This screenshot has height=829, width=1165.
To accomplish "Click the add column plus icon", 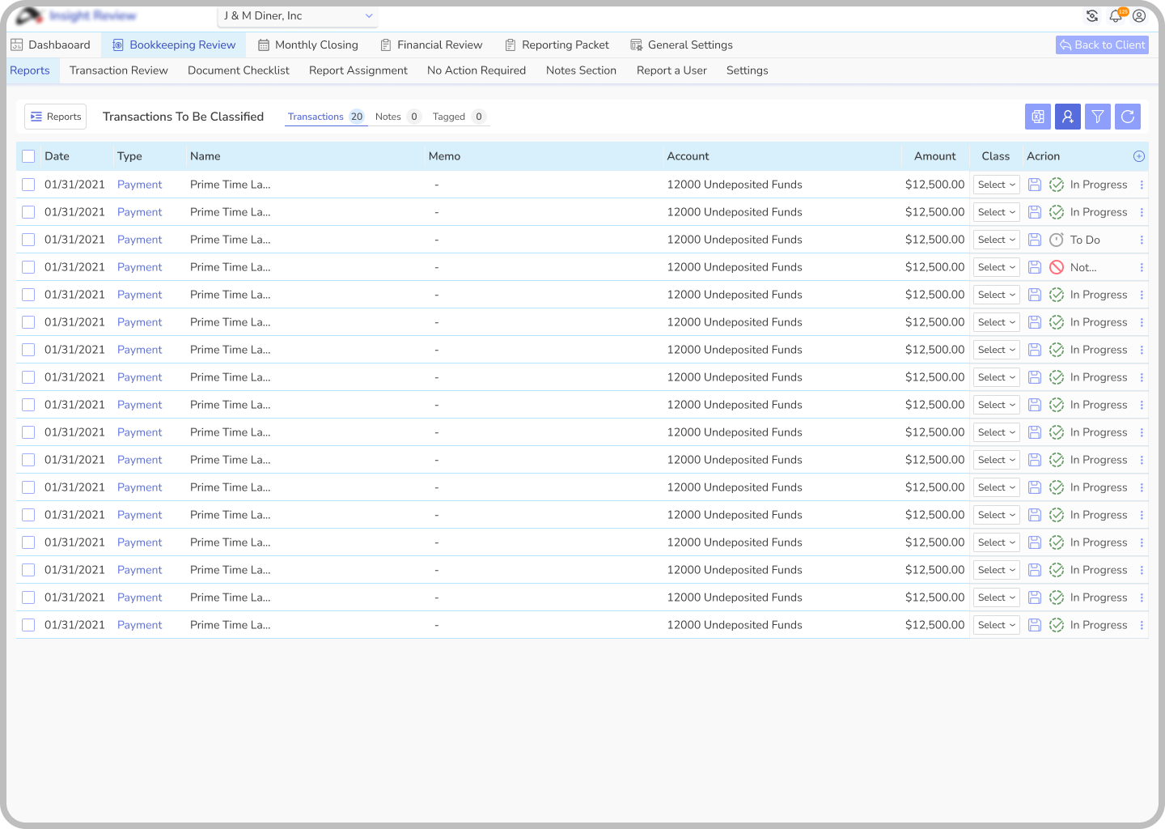I will pyautogui.click(x=1139, y=156).
